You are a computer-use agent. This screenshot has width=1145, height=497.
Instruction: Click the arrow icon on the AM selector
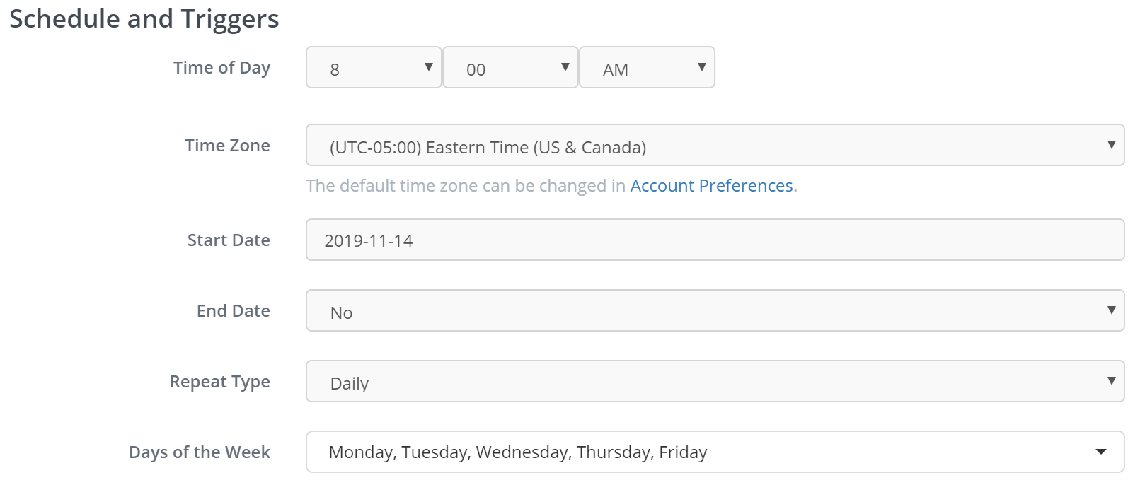701,68
